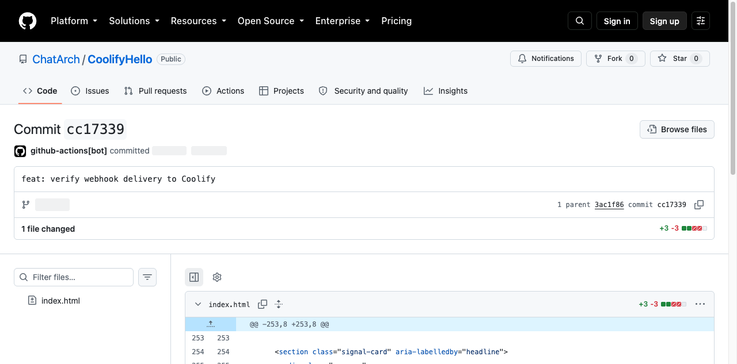Screen dimensions: 737x364
Task: Click the repository icon beside ChatArch
Action: (23, 59)
